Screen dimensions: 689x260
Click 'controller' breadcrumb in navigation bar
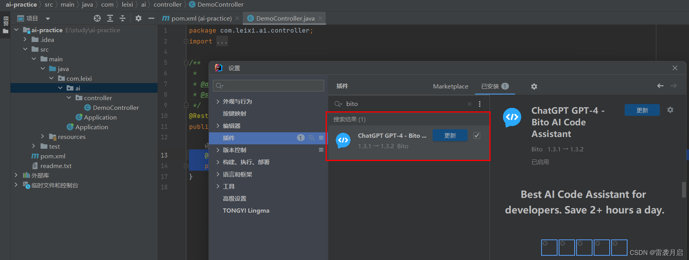[168, 5]
